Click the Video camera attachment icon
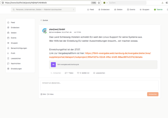168x118 pixels. click(48, 94)
